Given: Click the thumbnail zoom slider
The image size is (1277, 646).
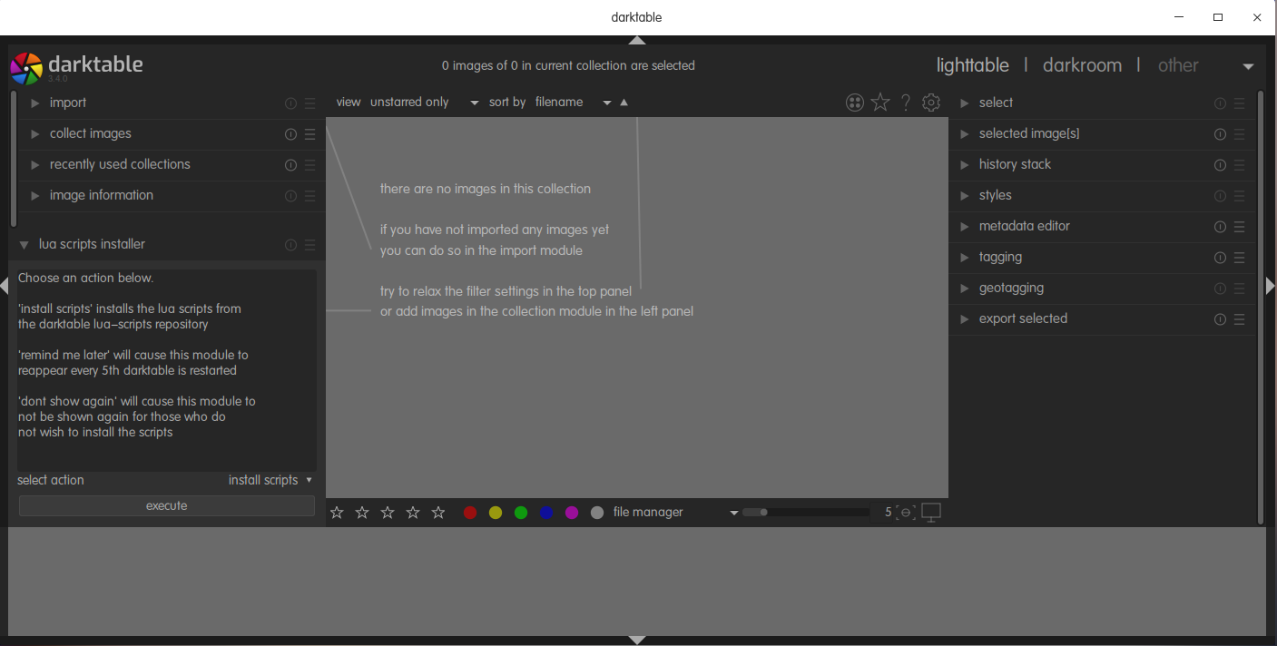Looking at the screenshot, I should 805,513.
